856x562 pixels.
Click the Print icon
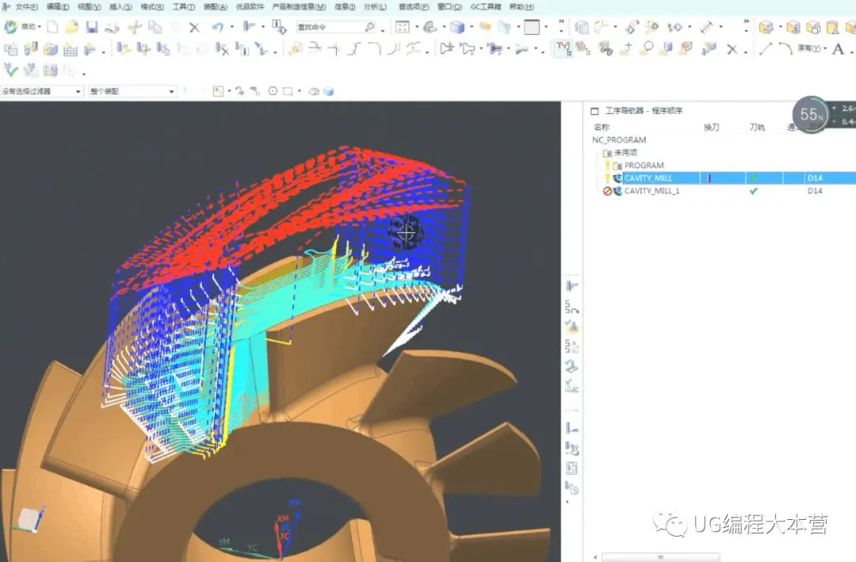[x=112, y=27]
